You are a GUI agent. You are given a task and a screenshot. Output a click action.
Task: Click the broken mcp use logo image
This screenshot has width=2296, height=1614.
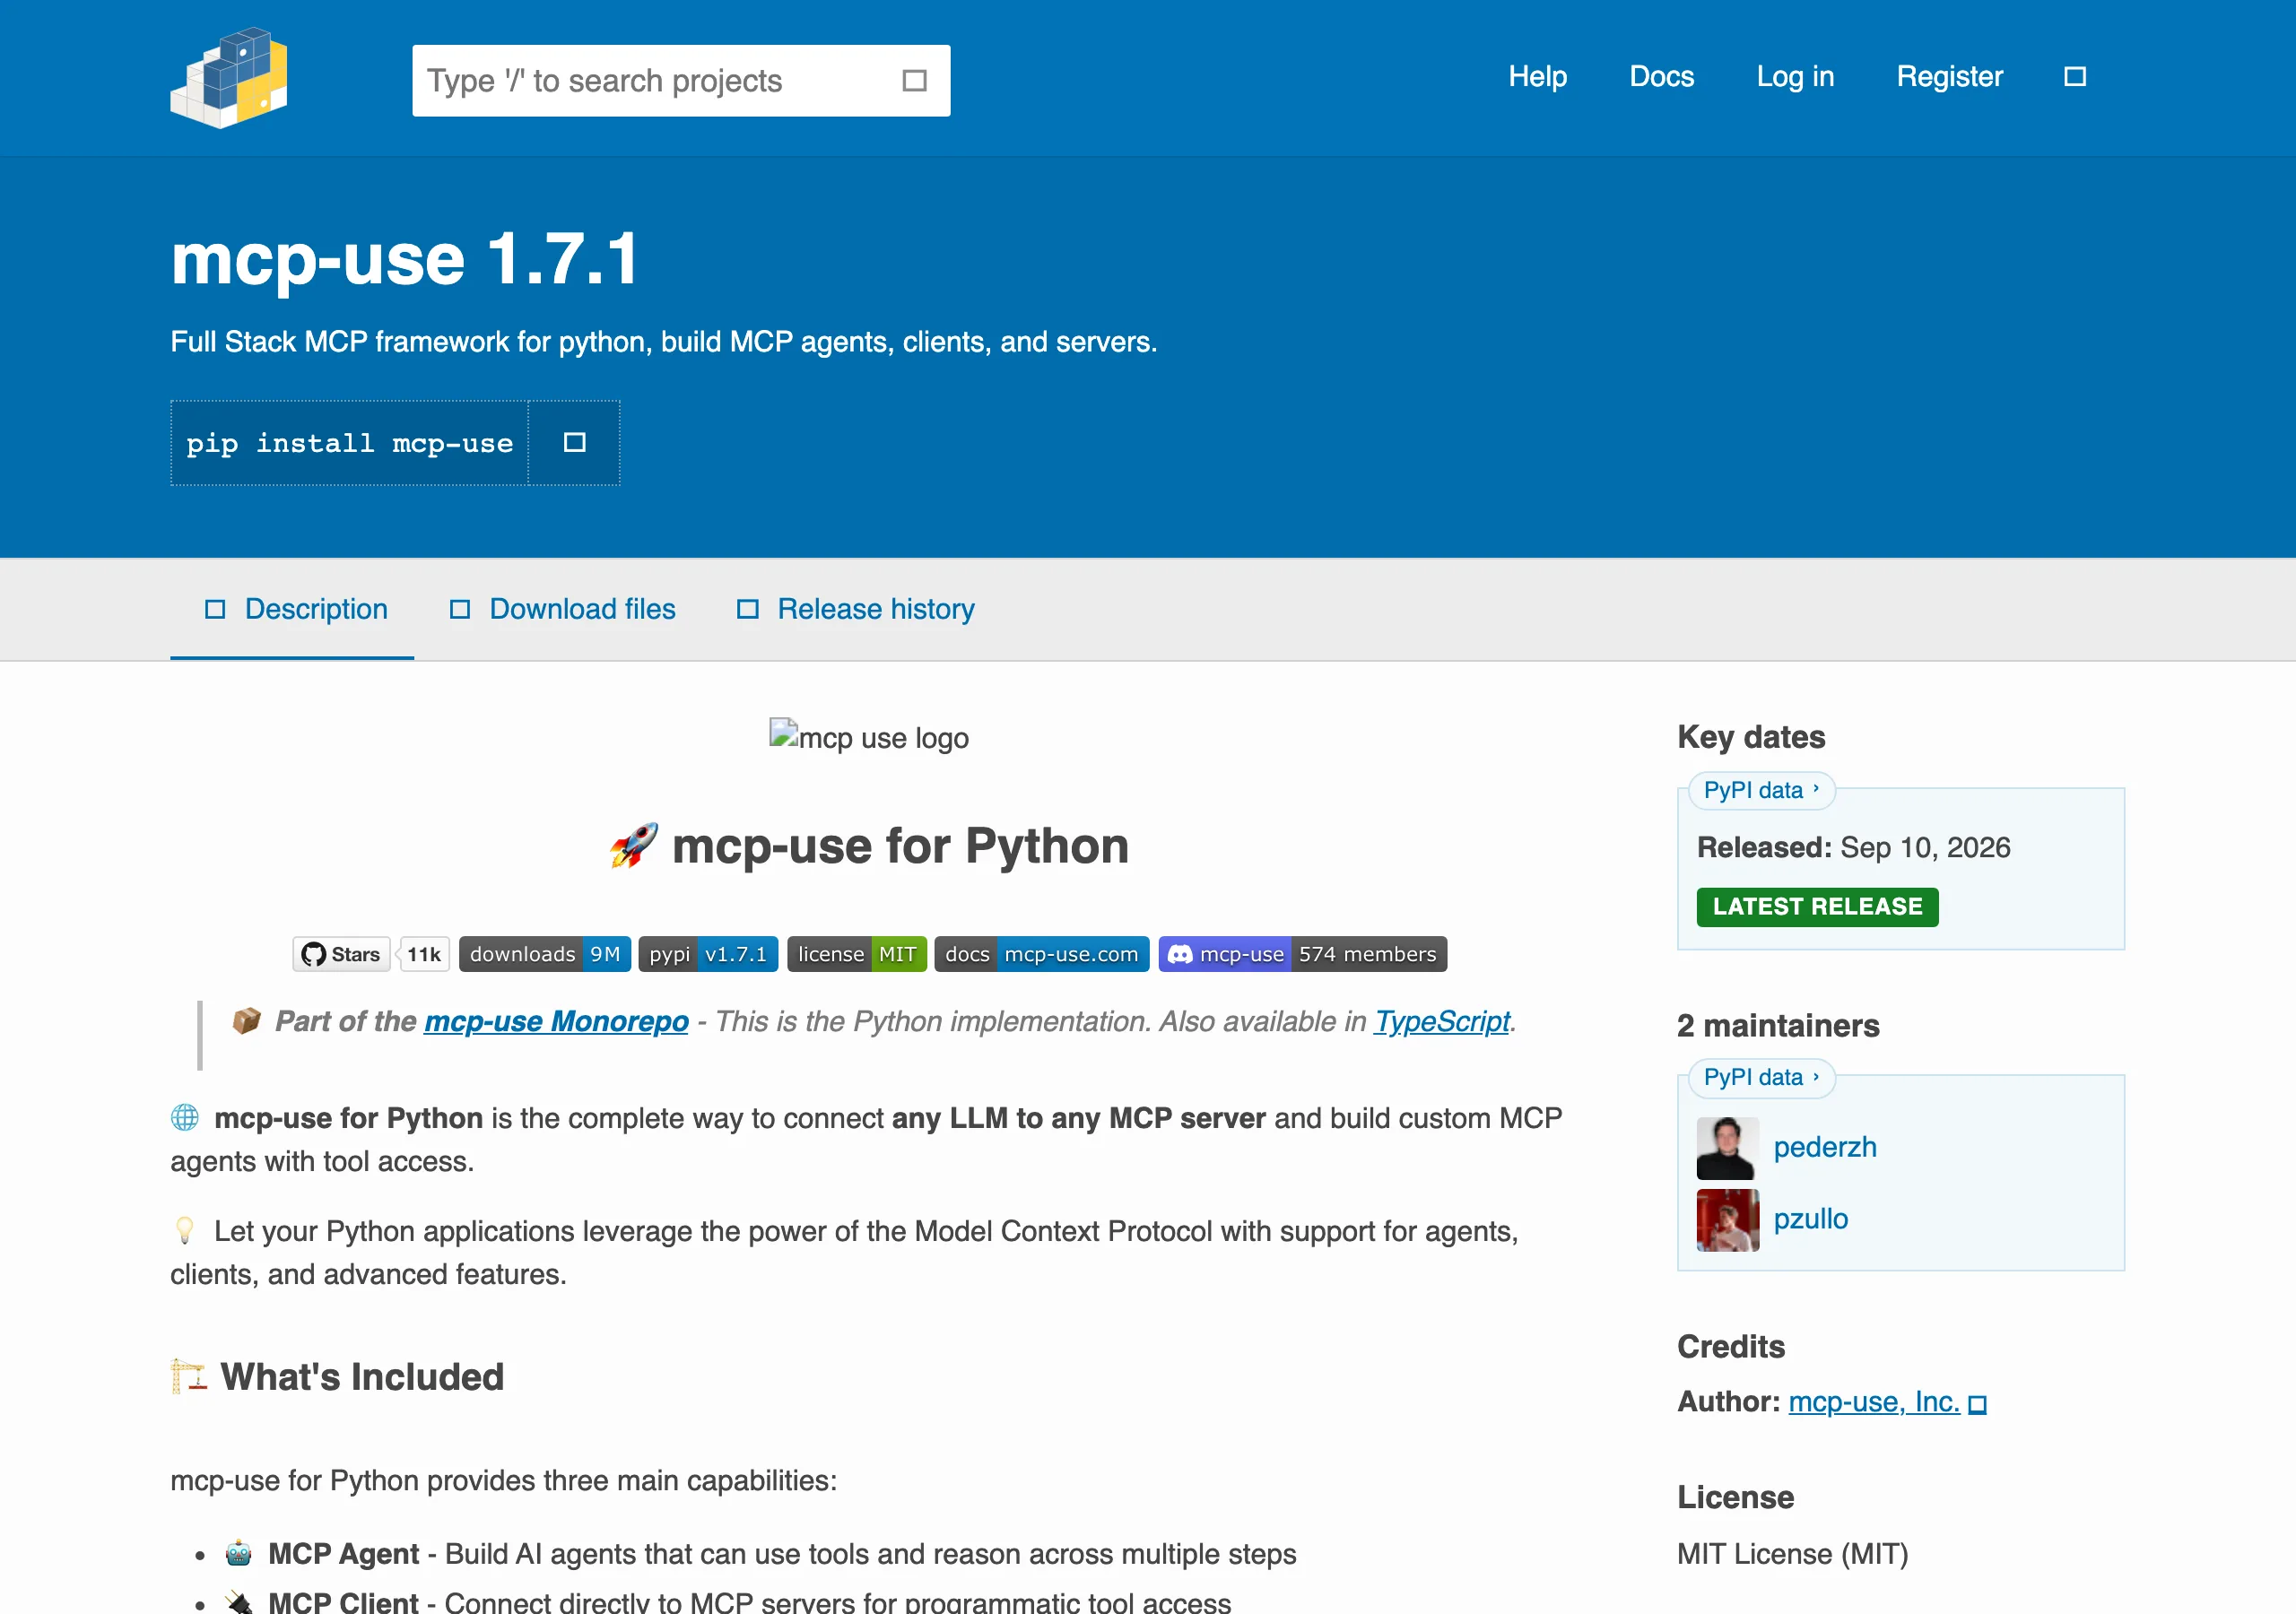tap(869, 737)
